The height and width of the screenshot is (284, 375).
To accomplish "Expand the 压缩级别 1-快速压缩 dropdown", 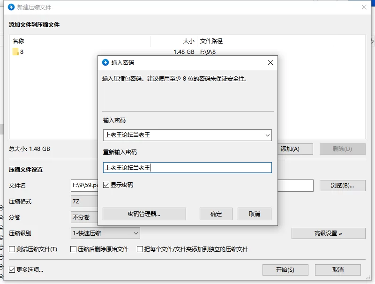I will 136,233.
